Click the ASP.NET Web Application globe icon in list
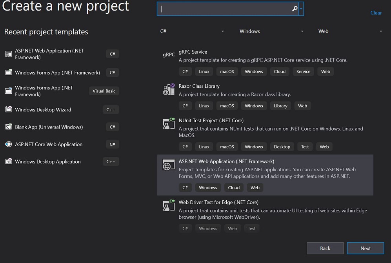391x263 pixels. click(x=169, y=165)
